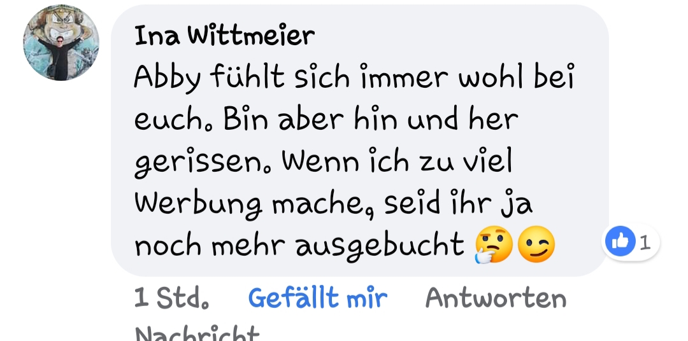Click the Nachricht link below the comment

[x=197, y=333]
